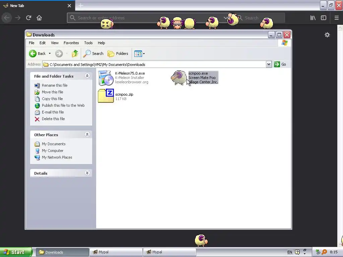Click the green Back arrow icon
Viewport: 343px width, 257px height.
pos(33,54)
